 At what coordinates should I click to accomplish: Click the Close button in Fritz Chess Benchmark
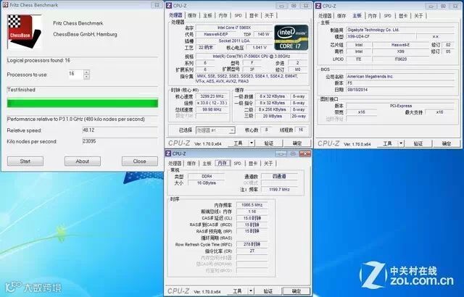pos(139,161)
